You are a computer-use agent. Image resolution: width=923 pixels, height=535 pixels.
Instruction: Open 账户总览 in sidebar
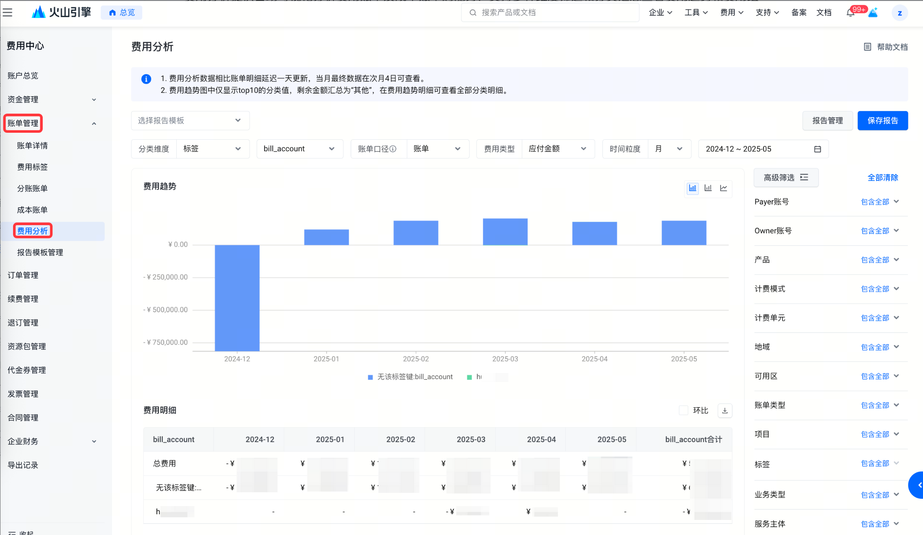coord(23,76)
